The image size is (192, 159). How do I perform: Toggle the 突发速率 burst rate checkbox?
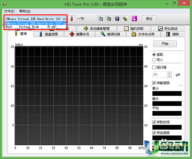(x=154, y=133)
